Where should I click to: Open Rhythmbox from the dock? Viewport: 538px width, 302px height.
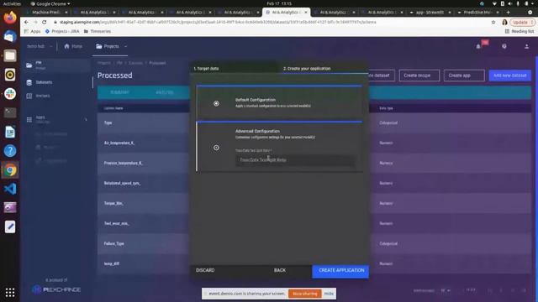tap(10, 75)
